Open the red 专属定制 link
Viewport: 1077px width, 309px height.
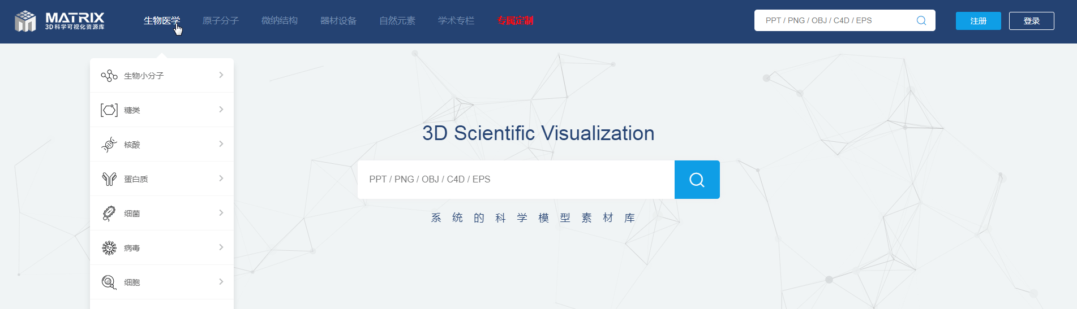(515, 21)
